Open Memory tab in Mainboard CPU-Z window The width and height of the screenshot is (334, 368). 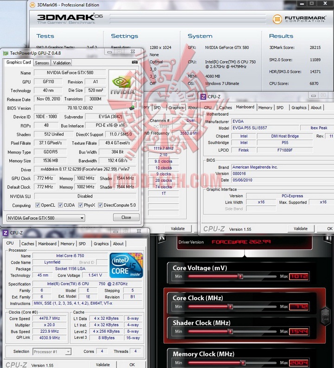265,108
